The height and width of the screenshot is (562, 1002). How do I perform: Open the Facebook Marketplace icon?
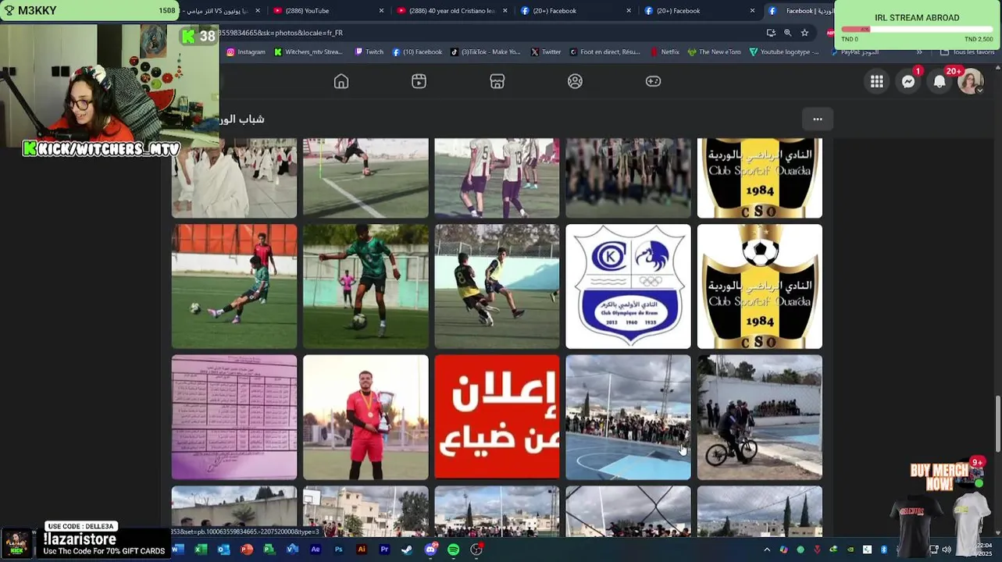click(x=497, y=81)
